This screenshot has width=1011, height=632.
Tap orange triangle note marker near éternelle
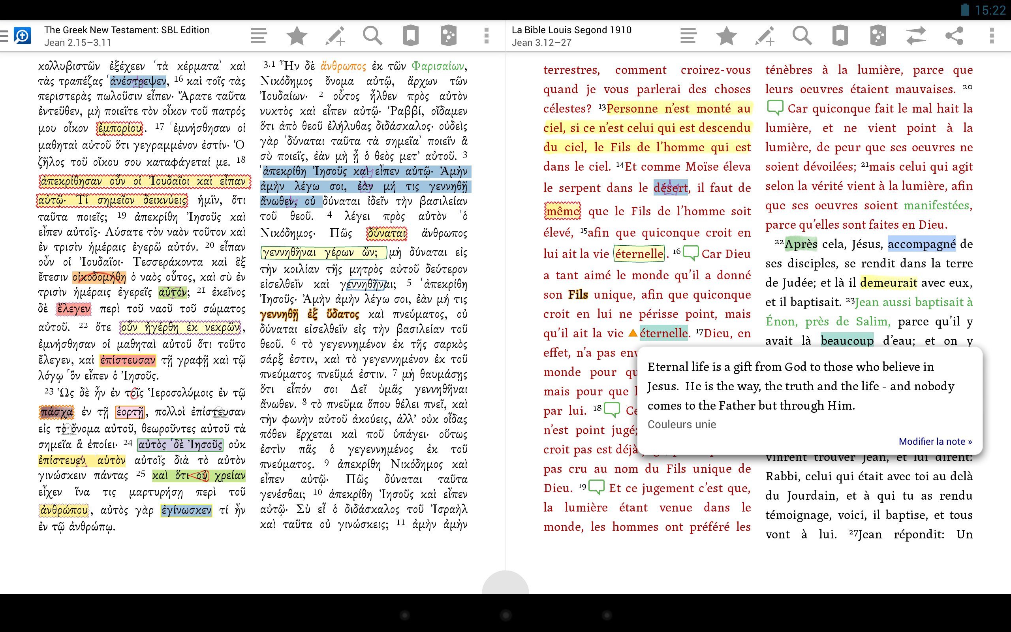(633, 333)
